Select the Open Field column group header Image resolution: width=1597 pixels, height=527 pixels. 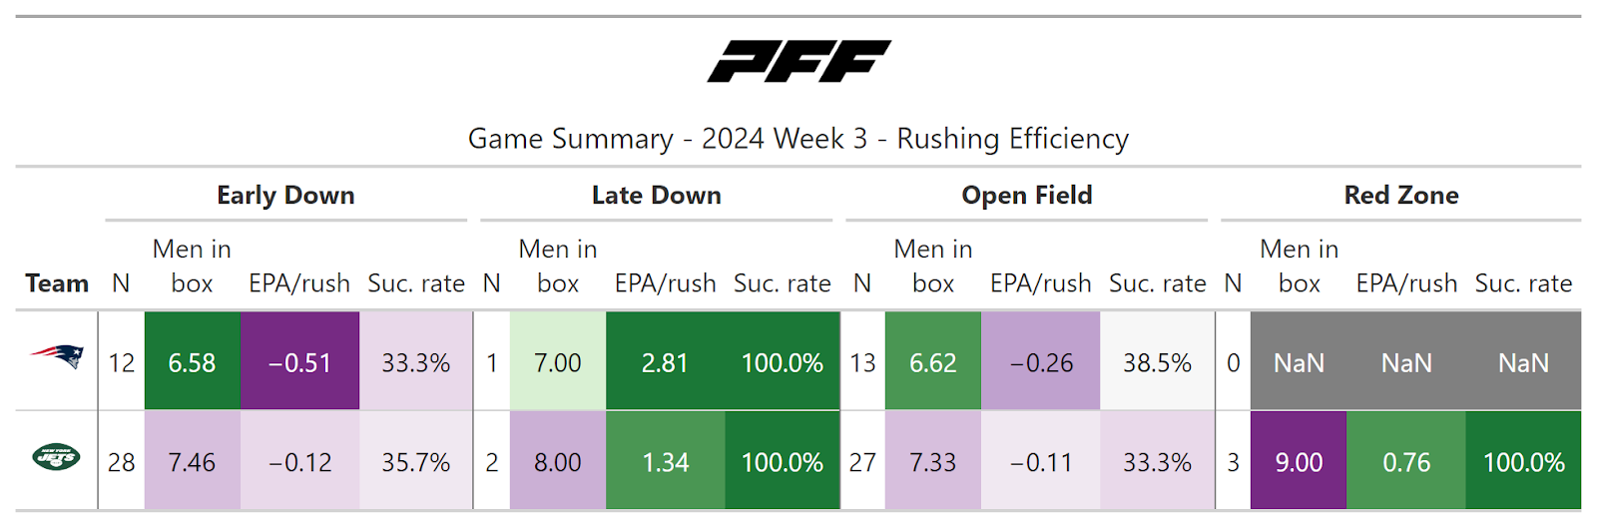click(x=1026, y=196)
